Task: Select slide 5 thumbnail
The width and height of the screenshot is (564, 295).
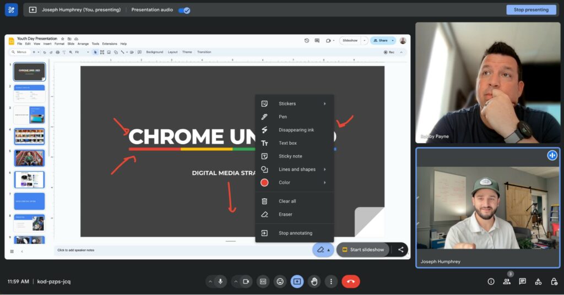Action: (x=29, y=158)
